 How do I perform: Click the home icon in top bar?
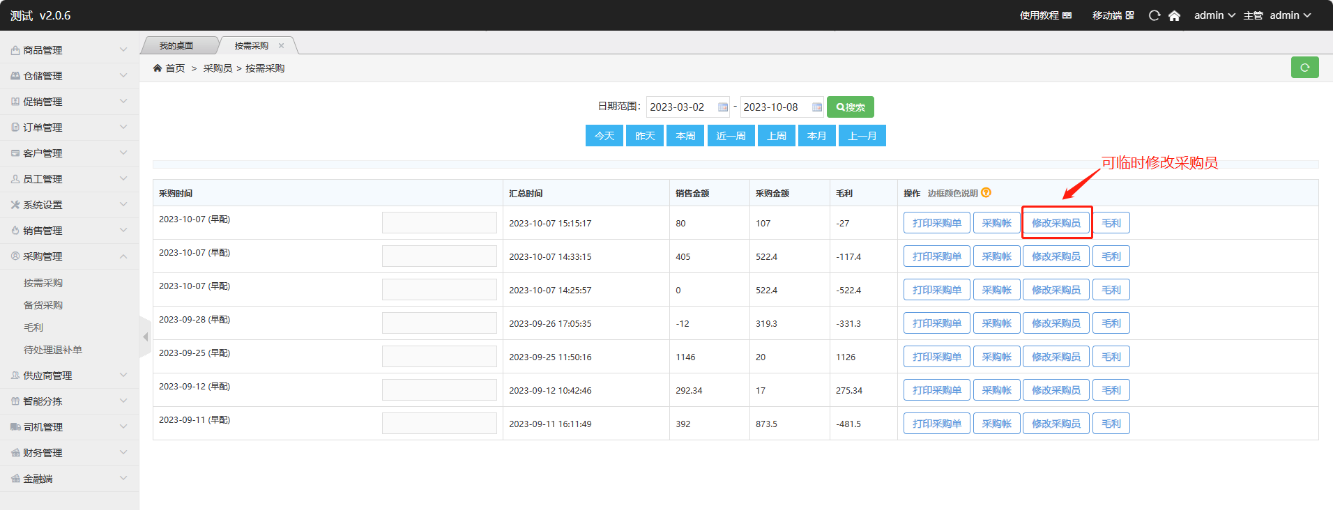[1174, 15]
